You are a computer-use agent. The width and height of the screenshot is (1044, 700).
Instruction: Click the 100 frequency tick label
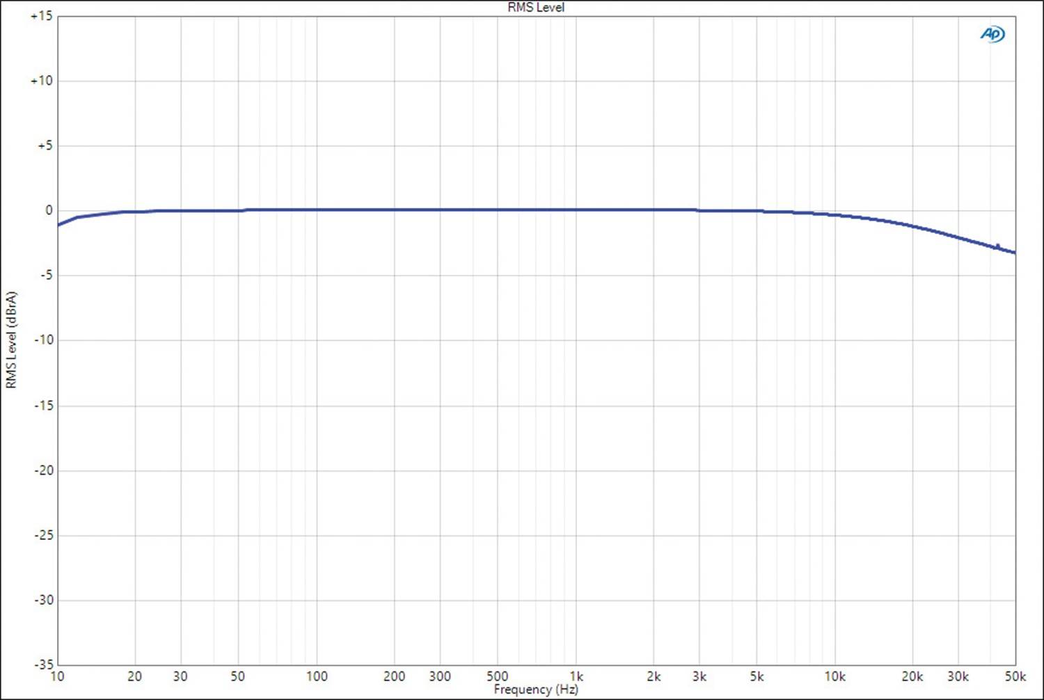coord(317,676)
